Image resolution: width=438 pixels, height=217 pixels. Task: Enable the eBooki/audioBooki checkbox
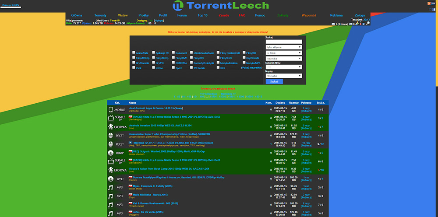click(191, 52)
